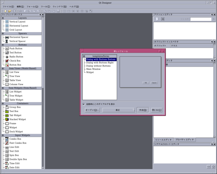The width and height of the screenshot is (217, 174).
Task: Open the ツール(T) menu
Action: click(46, 7)
